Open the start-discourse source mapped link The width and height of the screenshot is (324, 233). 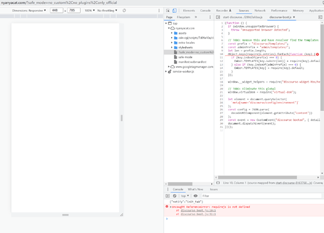pos(294,183)
